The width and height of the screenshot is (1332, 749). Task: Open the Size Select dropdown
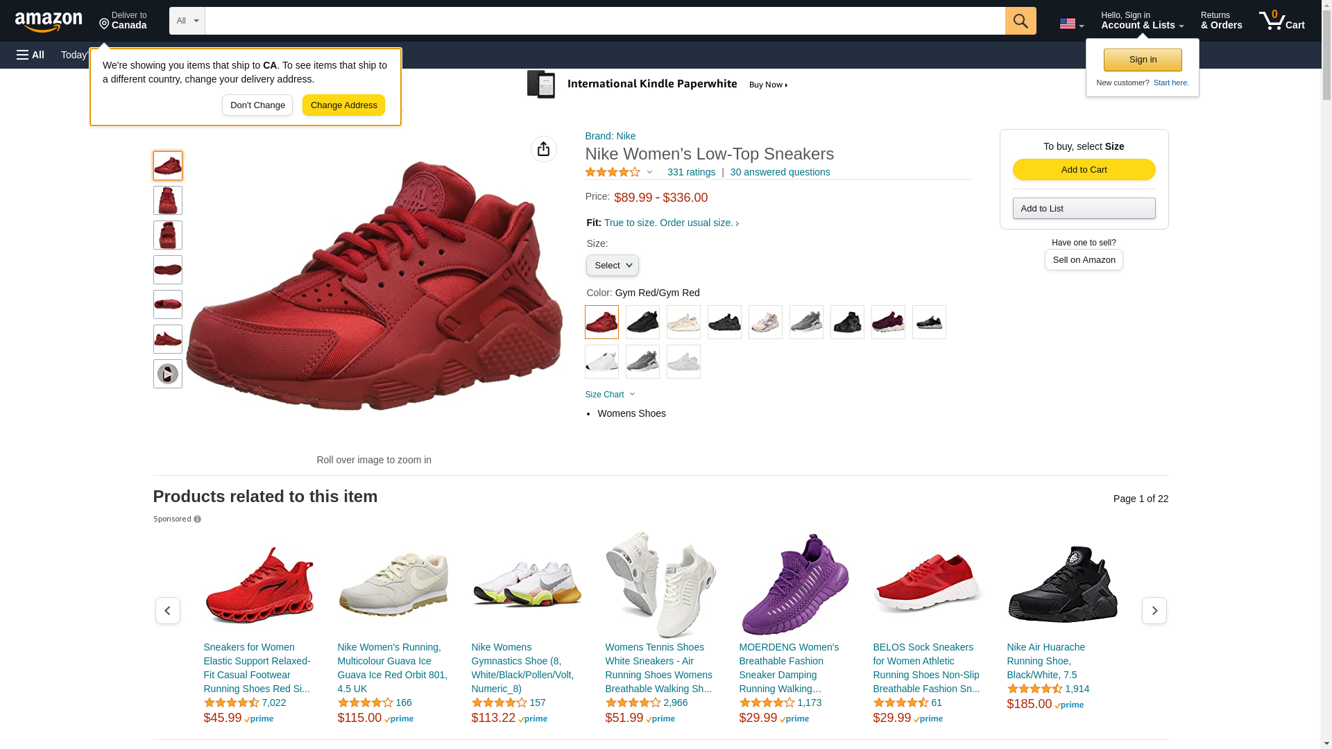click(612, 266)
